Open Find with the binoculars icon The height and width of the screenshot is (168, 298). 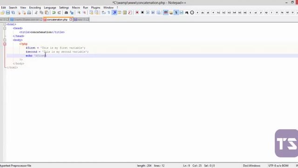point(66,13)
